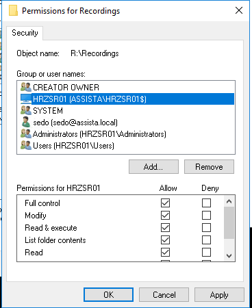Click the folder icon in title bar

(x=13, y=10)
